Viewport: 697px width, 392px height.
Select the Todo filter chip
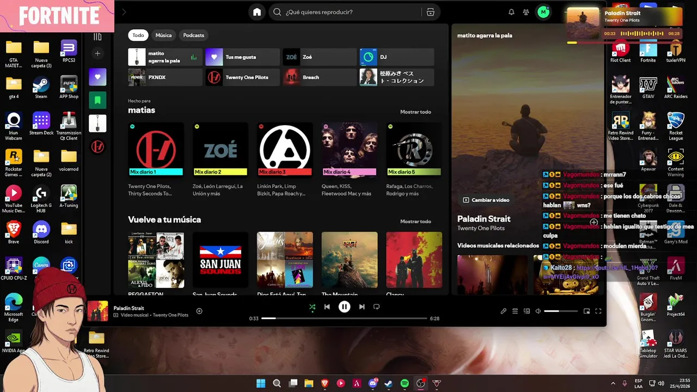point(138,35)
